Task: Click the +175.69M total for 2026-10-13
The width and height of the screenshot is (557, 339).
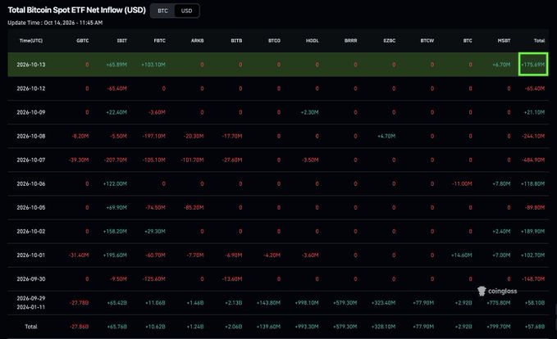Action: pos(533,65)
